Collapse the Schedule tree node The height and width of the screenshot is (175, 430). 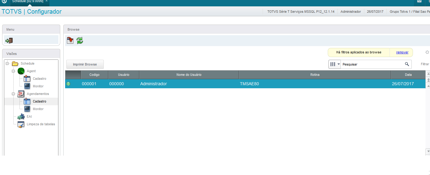point(7,63)
